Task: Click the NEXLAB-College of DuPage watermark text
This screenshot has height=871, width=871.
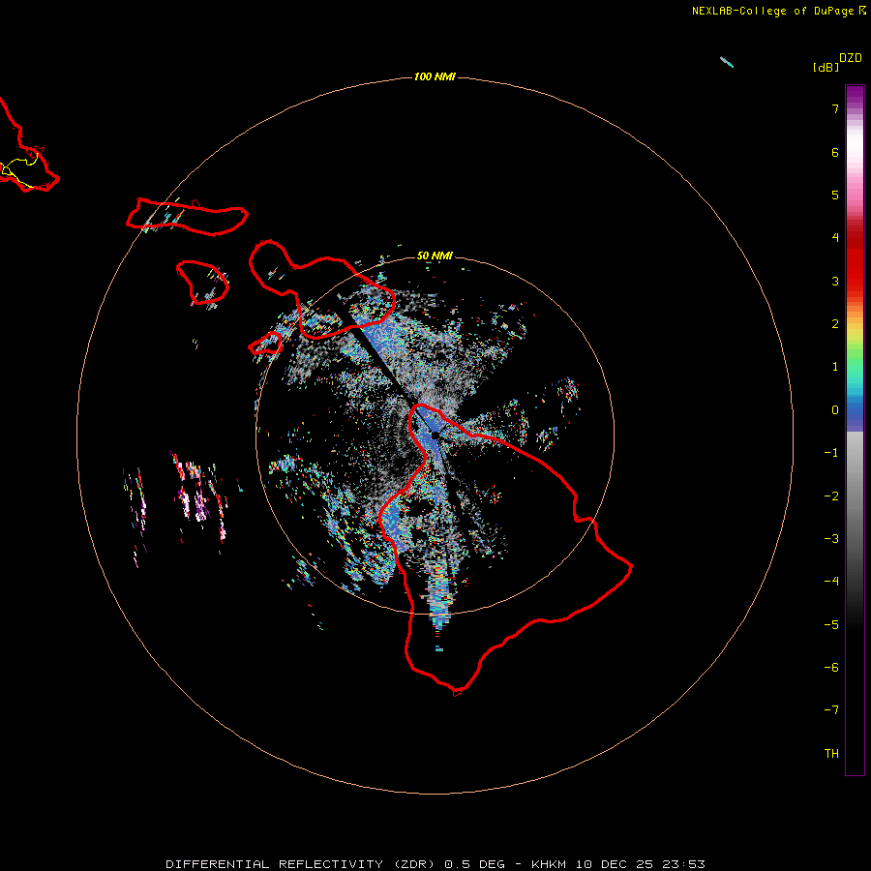Action: 778,11
